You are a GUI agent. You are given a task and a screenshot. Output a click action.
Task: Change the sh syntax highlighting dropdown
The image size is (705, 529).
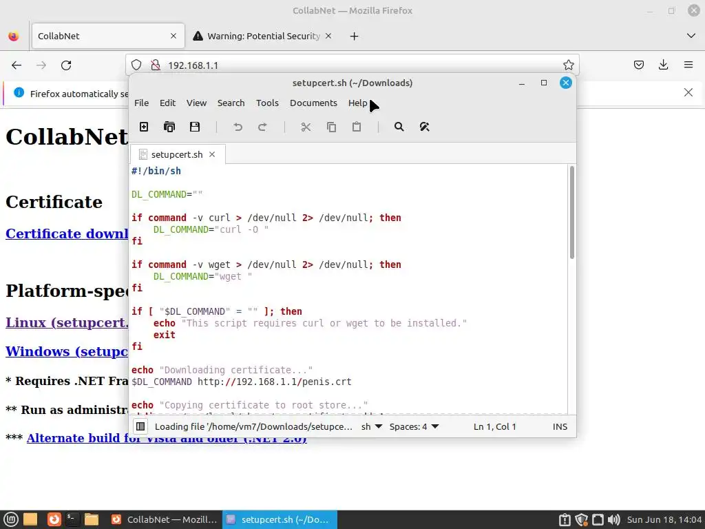[371, 426]
